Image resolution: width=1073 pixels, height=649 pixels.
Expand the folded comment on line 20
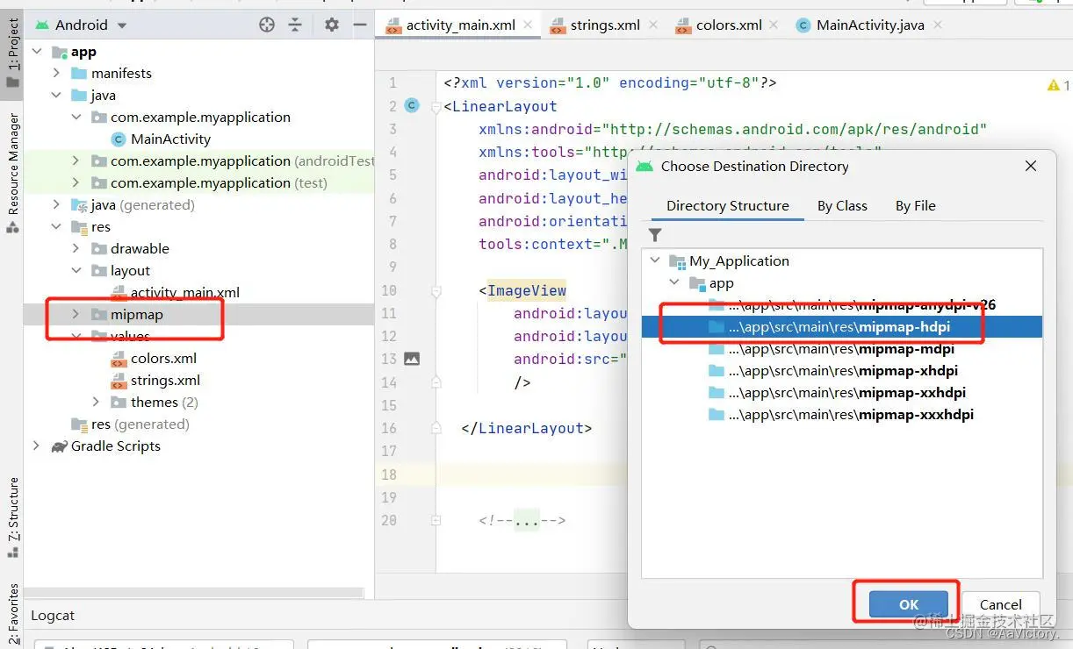[436, 520]
